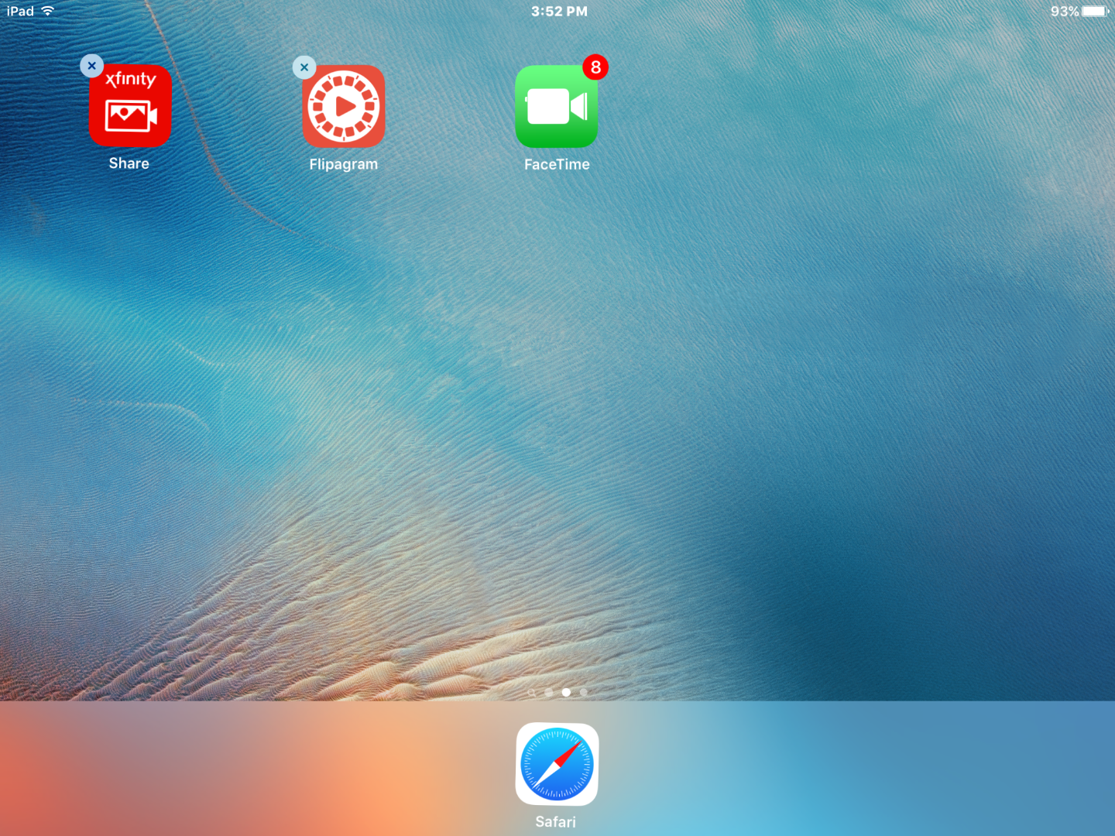Launch Safari from the dock
The width and height of the screenshot is (1115, 836).
coord(557,764)
